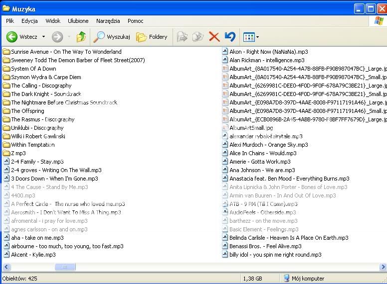Click the Copy To folder toolbar icon
Viewport: 387px width, 284px height.
point(198,37)
